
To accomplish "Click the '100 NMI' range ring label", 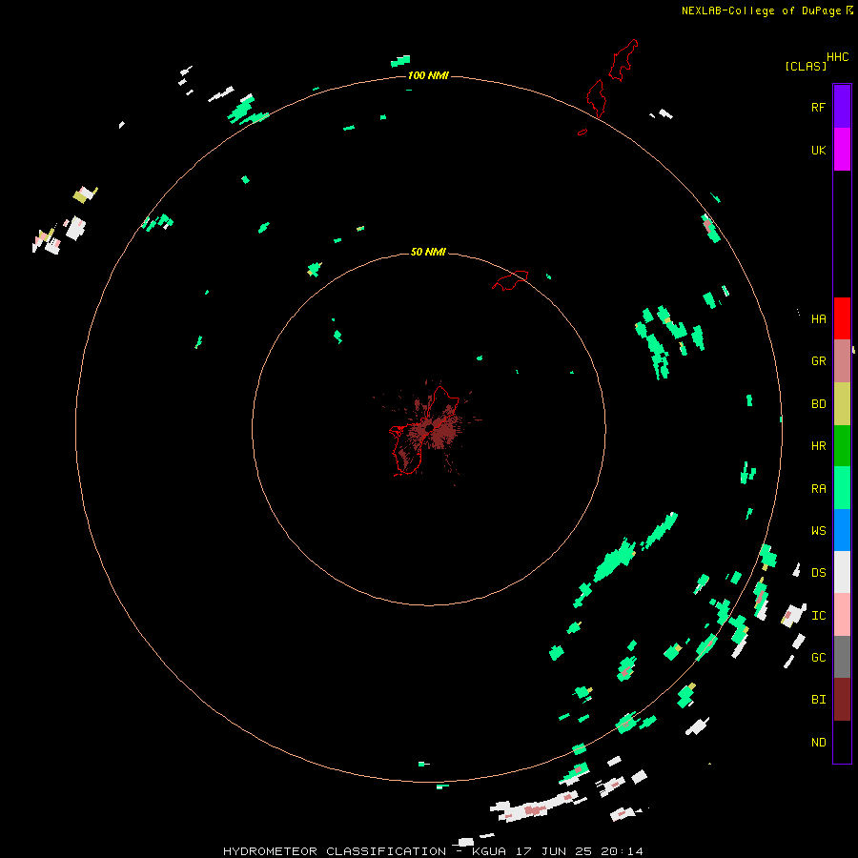I will pyautogui.click(x=428, y=75).
